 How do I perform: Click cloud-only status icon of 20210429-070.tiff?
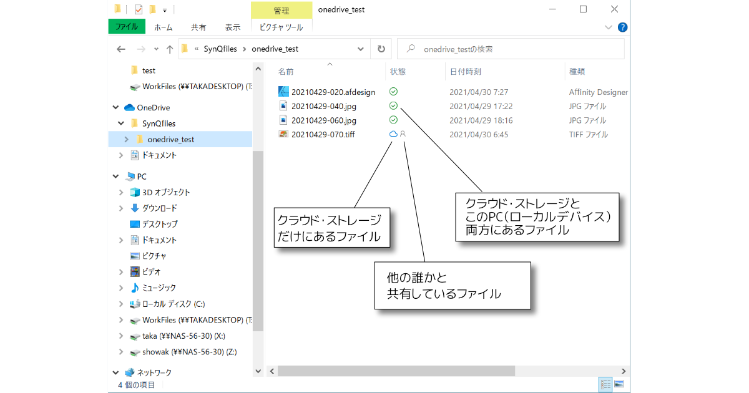pyautogui.click(x=393, y=134)
